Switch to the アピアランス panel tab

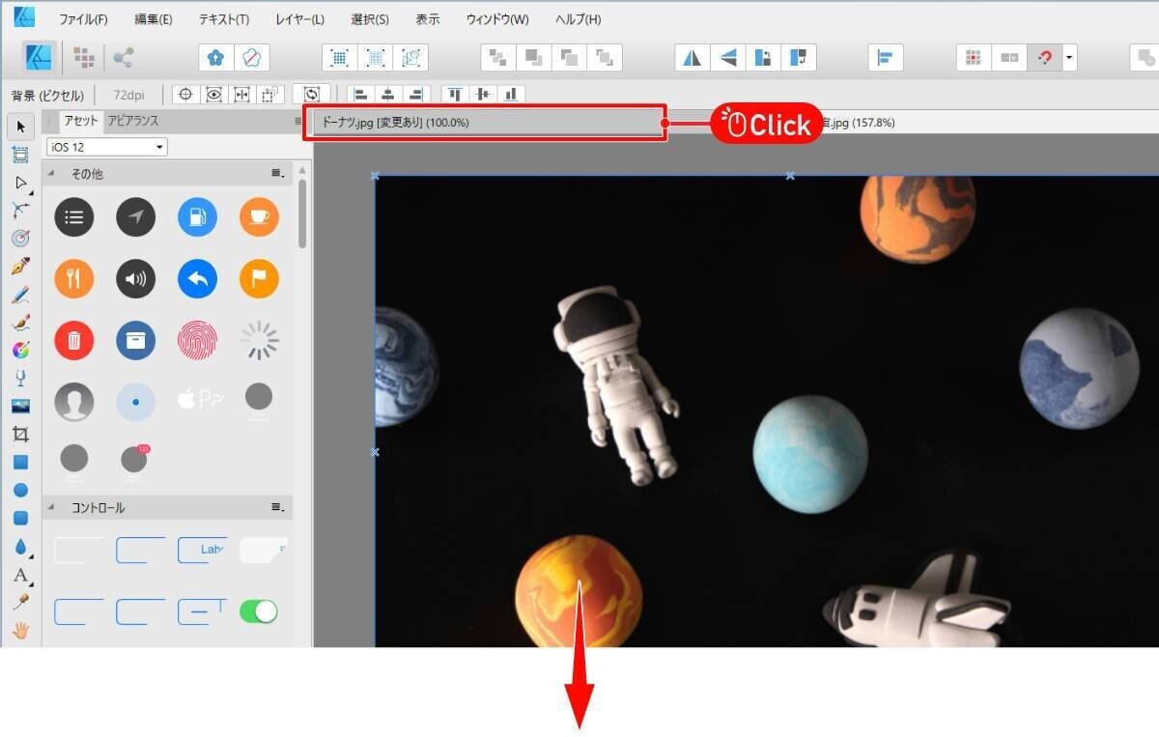click(x=133, y=121)
